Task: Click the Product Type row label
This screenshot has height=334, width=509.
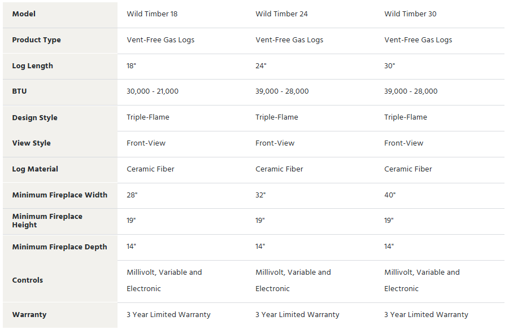Action: pyautogui.click(x=36, y=40)
